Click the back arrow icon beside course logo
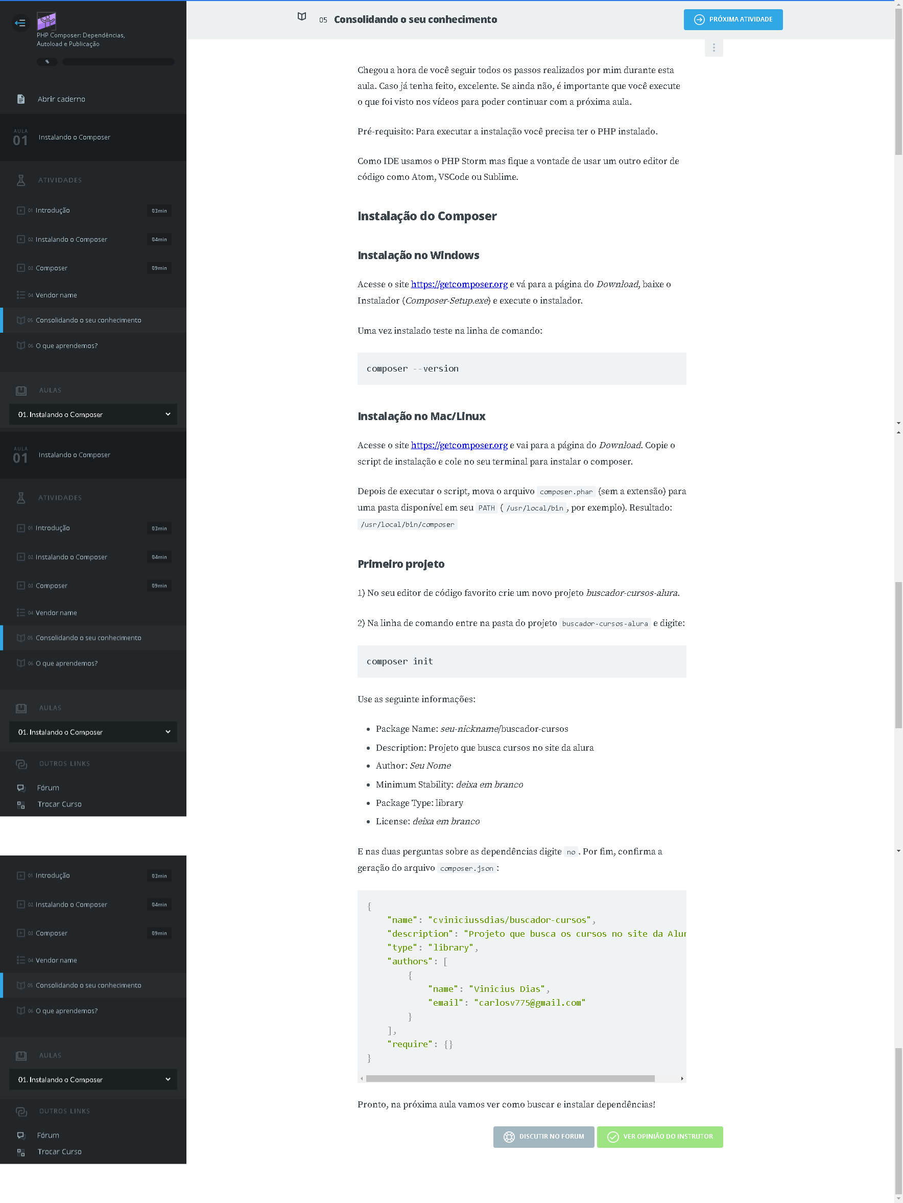Image resolution: width=903 pixels, height=1203 pixels. pyautogui.click(x=20, y=23)
